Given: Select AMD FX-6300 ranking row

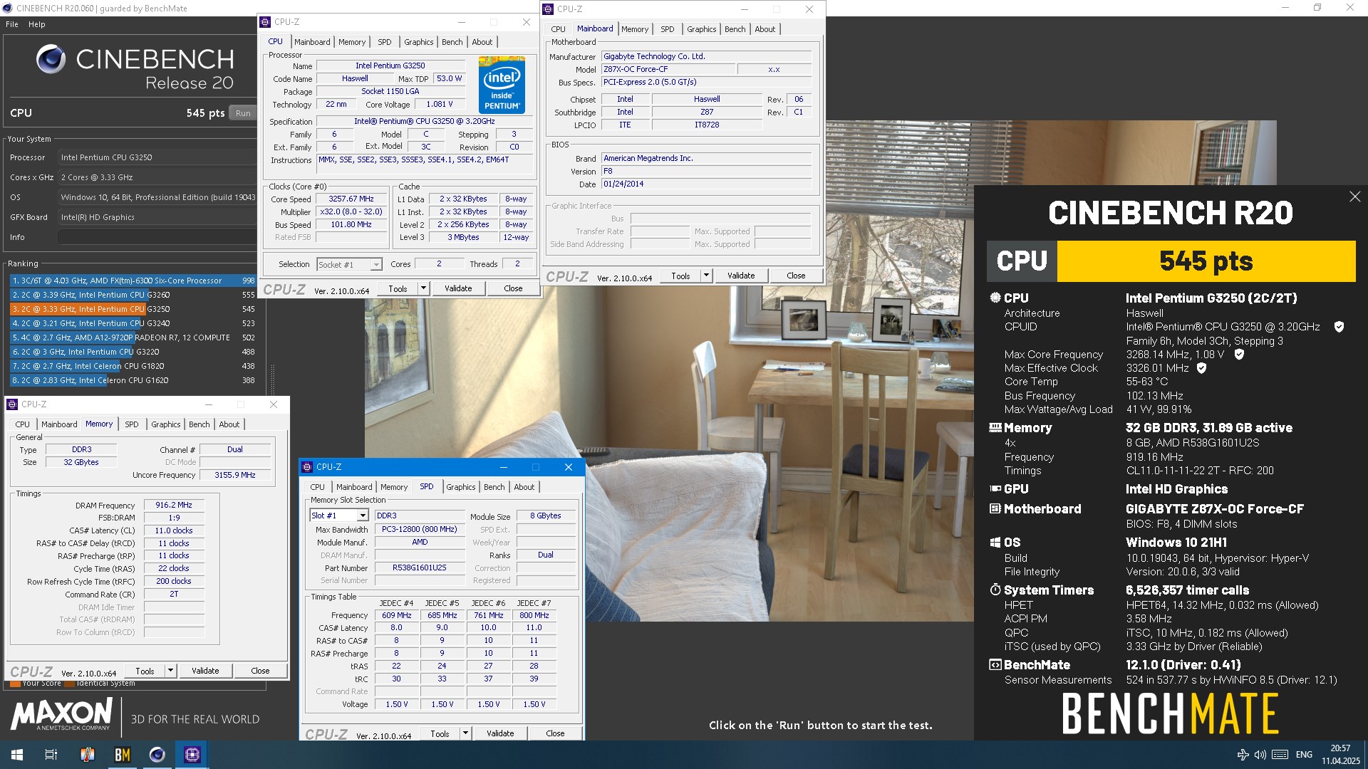Looking at the screenshot, I should tap(133, 281).
